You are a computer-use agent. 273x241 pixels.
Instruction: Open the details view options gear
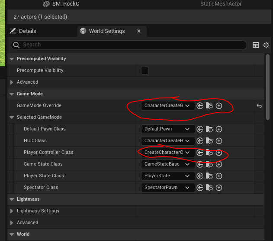coord(266,45)
